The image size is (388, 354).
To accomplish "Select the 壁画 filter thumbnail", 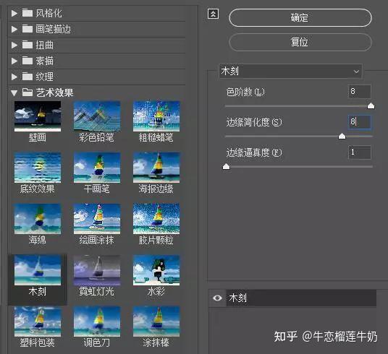I will click(x=38, y=116).
